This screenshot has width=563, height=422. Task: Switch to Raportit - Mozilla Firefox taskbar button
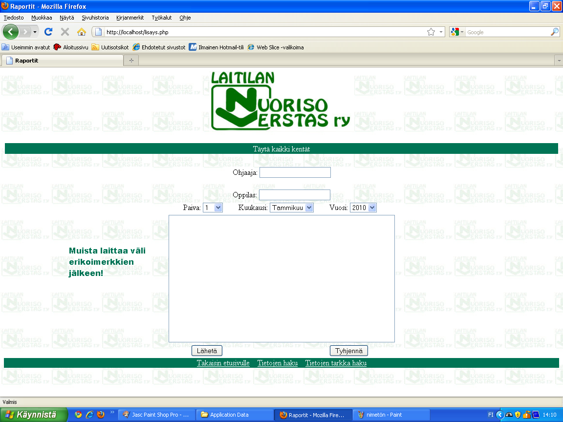click(313, 415)
